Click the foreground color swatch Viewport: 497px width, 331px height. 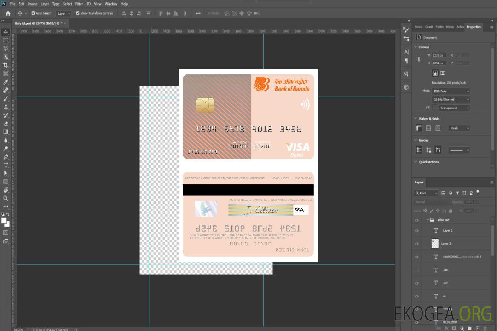(x=4, y=221)
